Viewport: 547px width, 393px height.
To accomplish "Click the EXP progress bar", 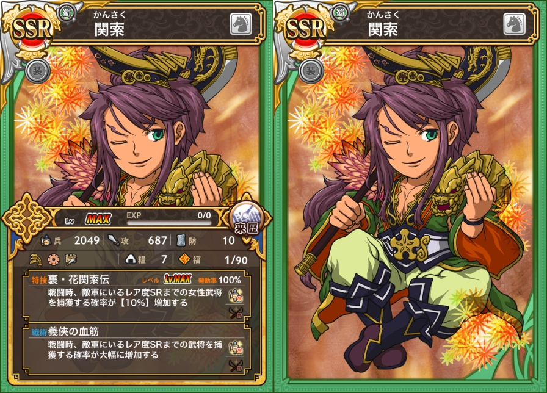I will point(169,223).
